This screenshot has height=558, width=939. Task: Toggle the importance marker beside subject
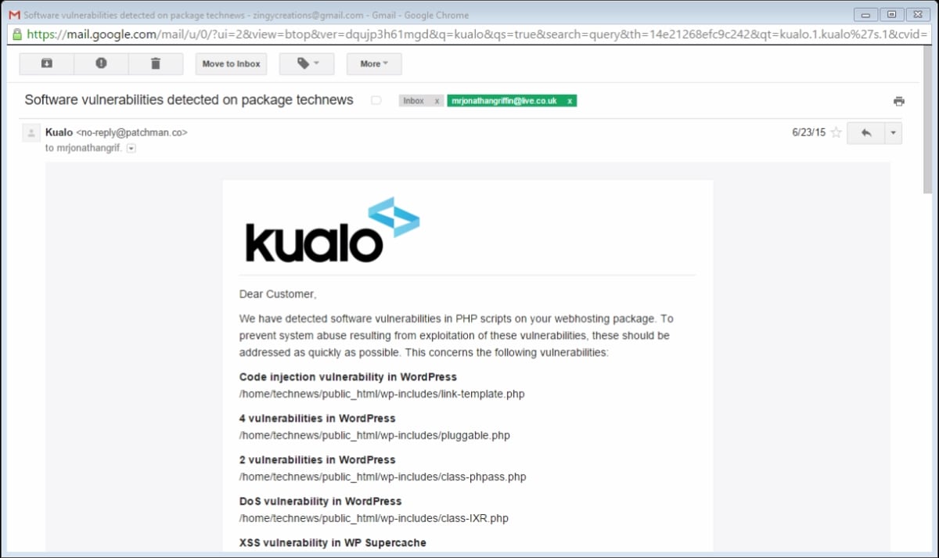(376, 100)
